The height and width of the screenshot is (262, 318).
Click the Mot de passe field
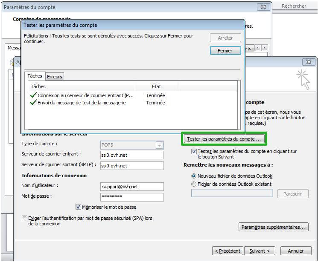132,197
